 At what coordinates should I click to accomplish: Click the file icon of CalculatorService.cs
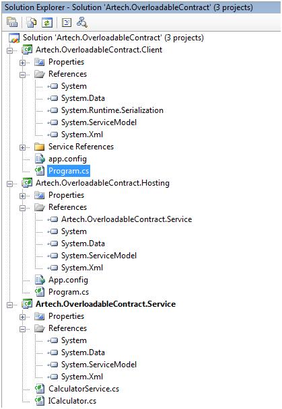[40, 389]
